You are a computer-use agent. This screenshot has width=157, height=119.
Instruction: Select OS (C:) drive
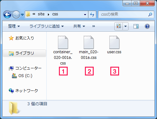pos(25,76)
